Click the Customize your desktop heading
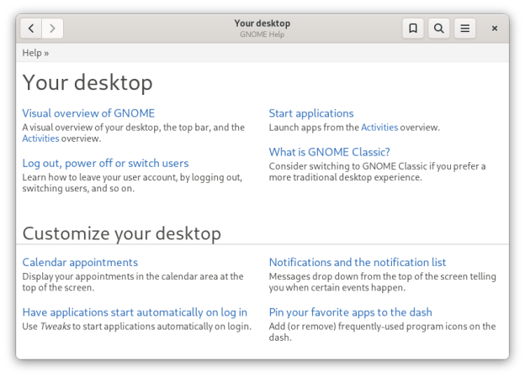Screen dimensions: 525x377 121,233
